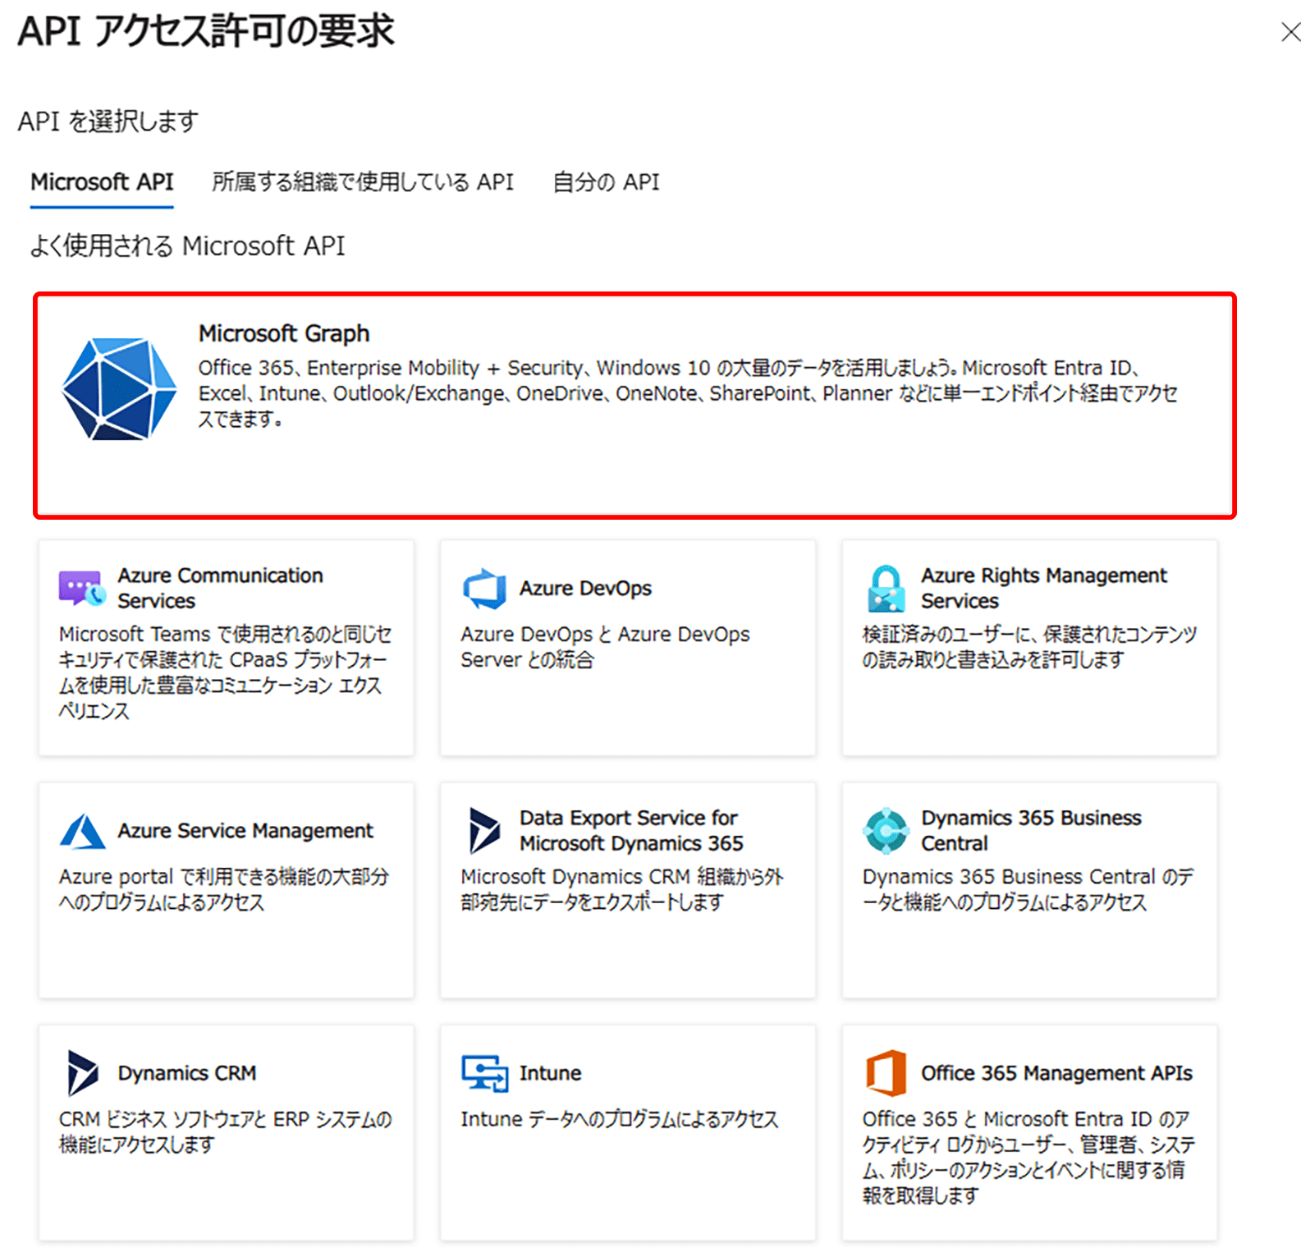The image size is (1301, 1257).
Task: Click the Azure DevOps logo icon
Action: pos(484,588)
